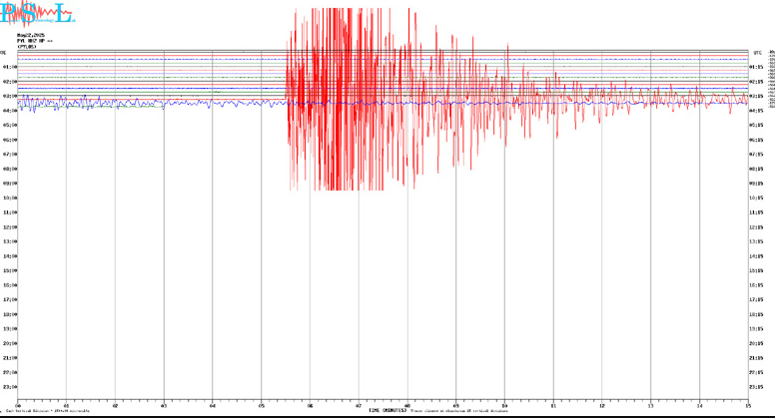Click the 14:15 UTC label on right axis
The width and height of the screenshot is (775, 418).
click(x=756, y=255)
